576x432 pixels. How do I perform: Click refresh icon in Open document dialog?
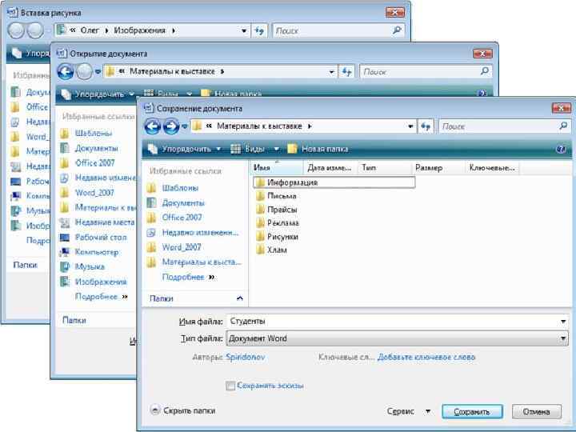pyautogui.click(x=346, y=72)
